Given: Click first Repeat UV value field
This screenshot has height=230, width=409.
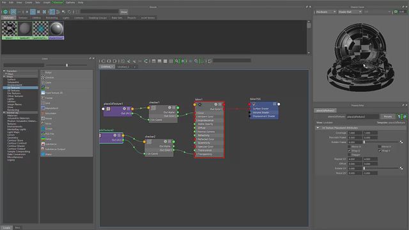Looking at the screenshot, I should (355, 159).
